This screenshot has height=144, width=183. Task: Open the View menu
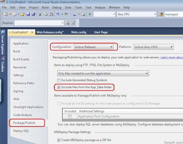coord(22,7)
